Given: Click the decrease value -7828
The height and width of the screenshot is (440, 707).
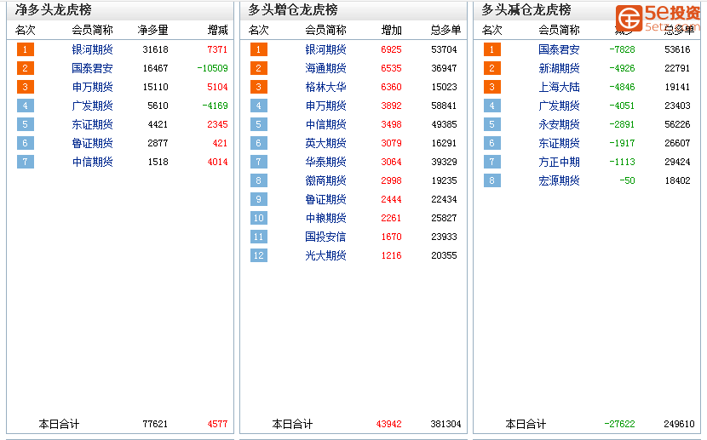Looking at the screenshot, I should [622, 49].
